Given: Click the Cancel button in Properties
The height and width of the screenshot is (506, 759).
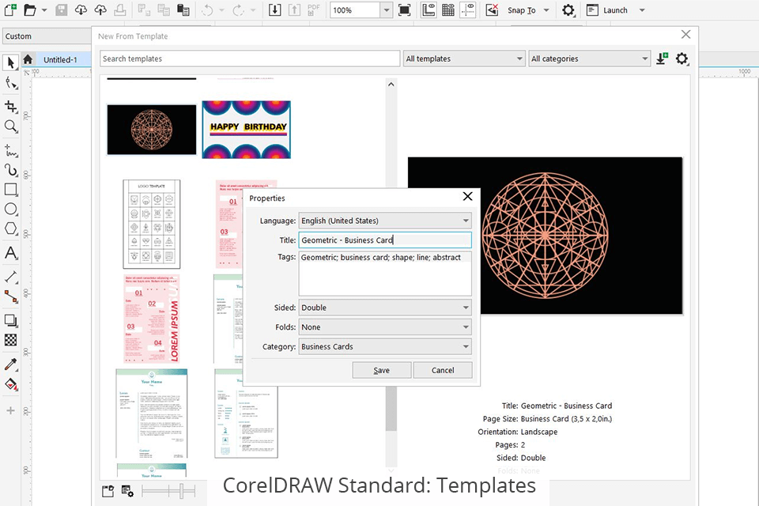Looking at the screenshot, I should 443,370.
